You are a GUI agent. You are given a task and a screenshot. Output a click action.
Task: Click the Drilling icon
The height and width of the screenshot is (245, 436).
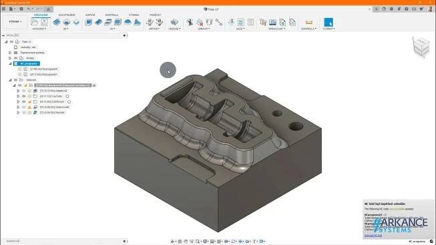point(150,22)
